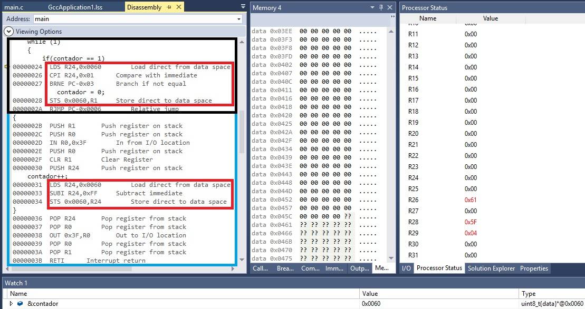Click the current instruction arrow at 00000024
The width and height of the screenshot is (585, 309).
click(6, 67)
